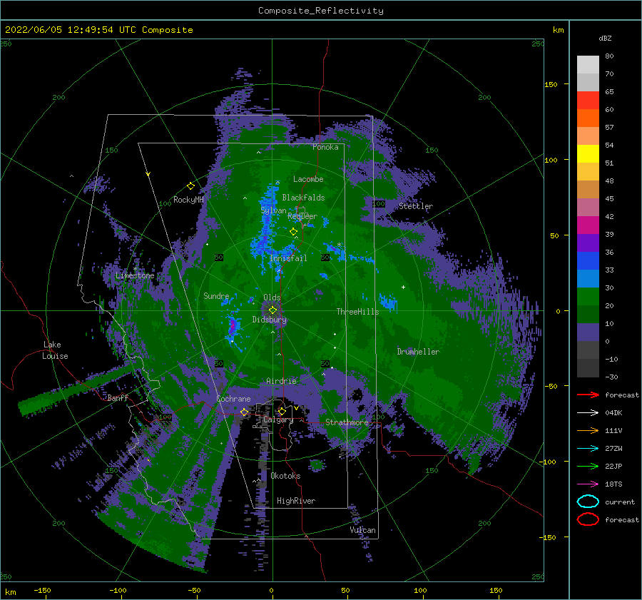Viewport: 642px width, 600px height.
Task: Click the Cochrane town label
Action: [233, 399]
